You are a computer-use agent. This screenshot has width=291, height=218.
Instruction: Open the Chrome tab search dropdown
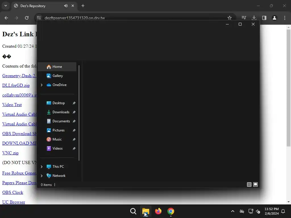click(6, 6)
